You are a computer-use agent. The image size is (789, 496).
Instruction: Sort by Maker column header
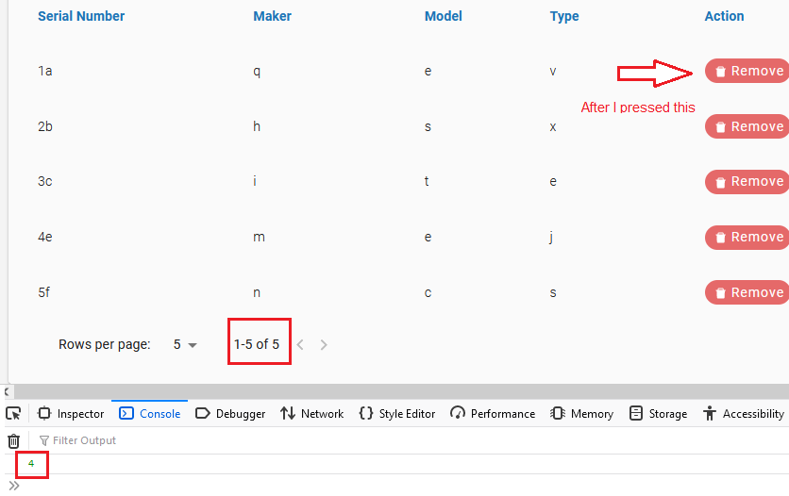pos(272,16)
